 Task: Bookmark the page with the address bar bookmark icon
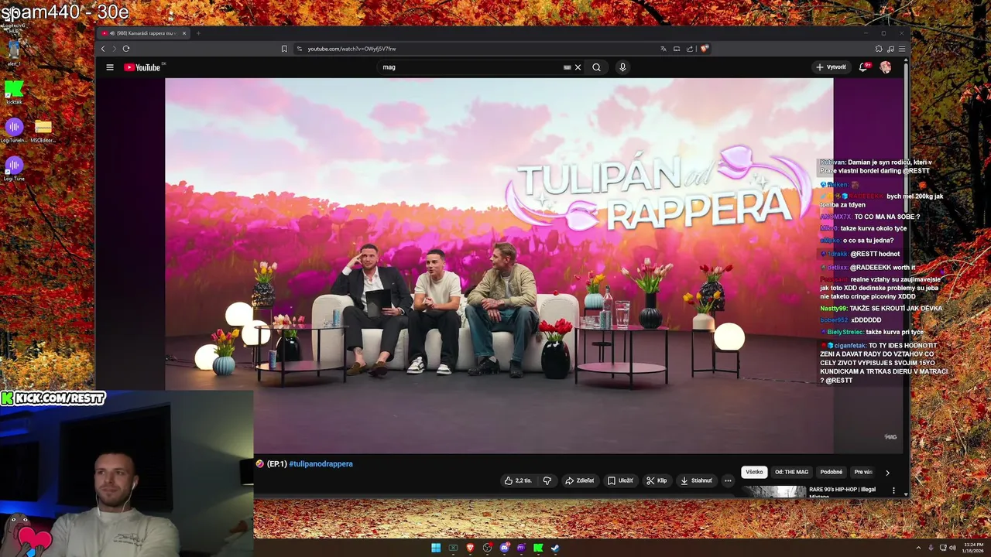(284, 49)
